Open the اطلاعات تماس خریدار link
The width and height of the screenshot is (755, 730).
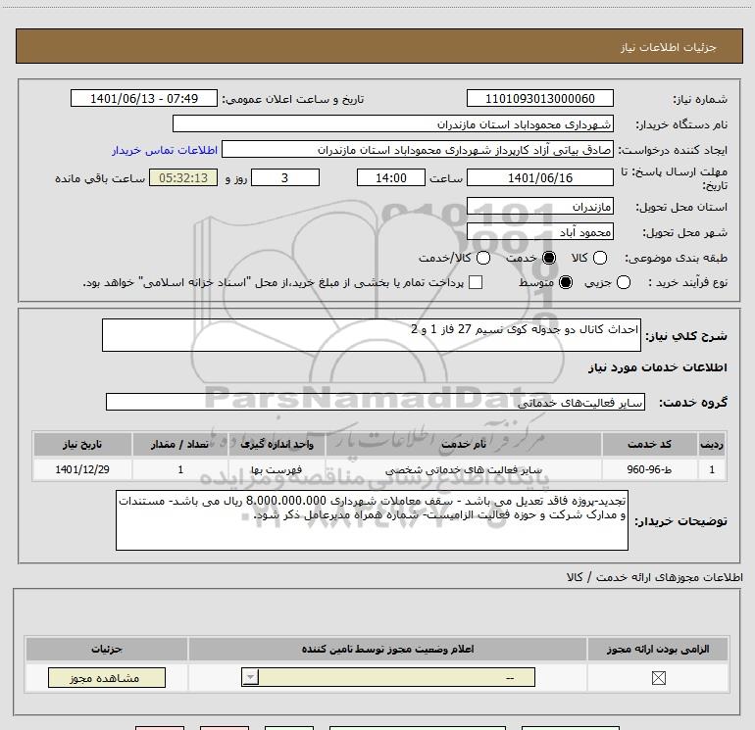coord(165,150)
